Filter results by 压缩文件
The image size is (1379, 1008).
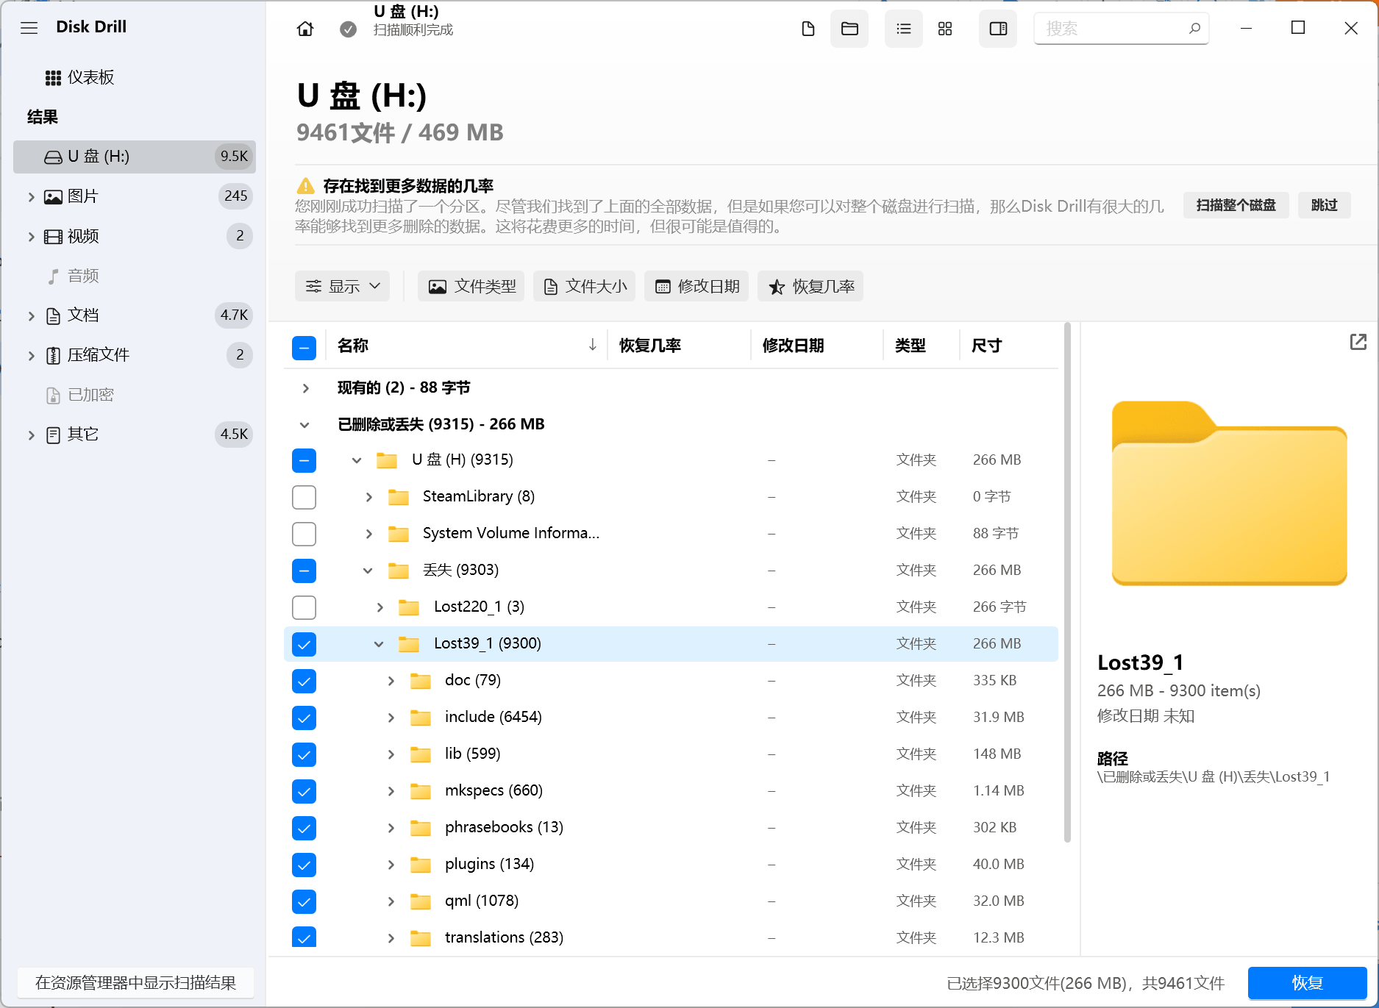point(98,355)
